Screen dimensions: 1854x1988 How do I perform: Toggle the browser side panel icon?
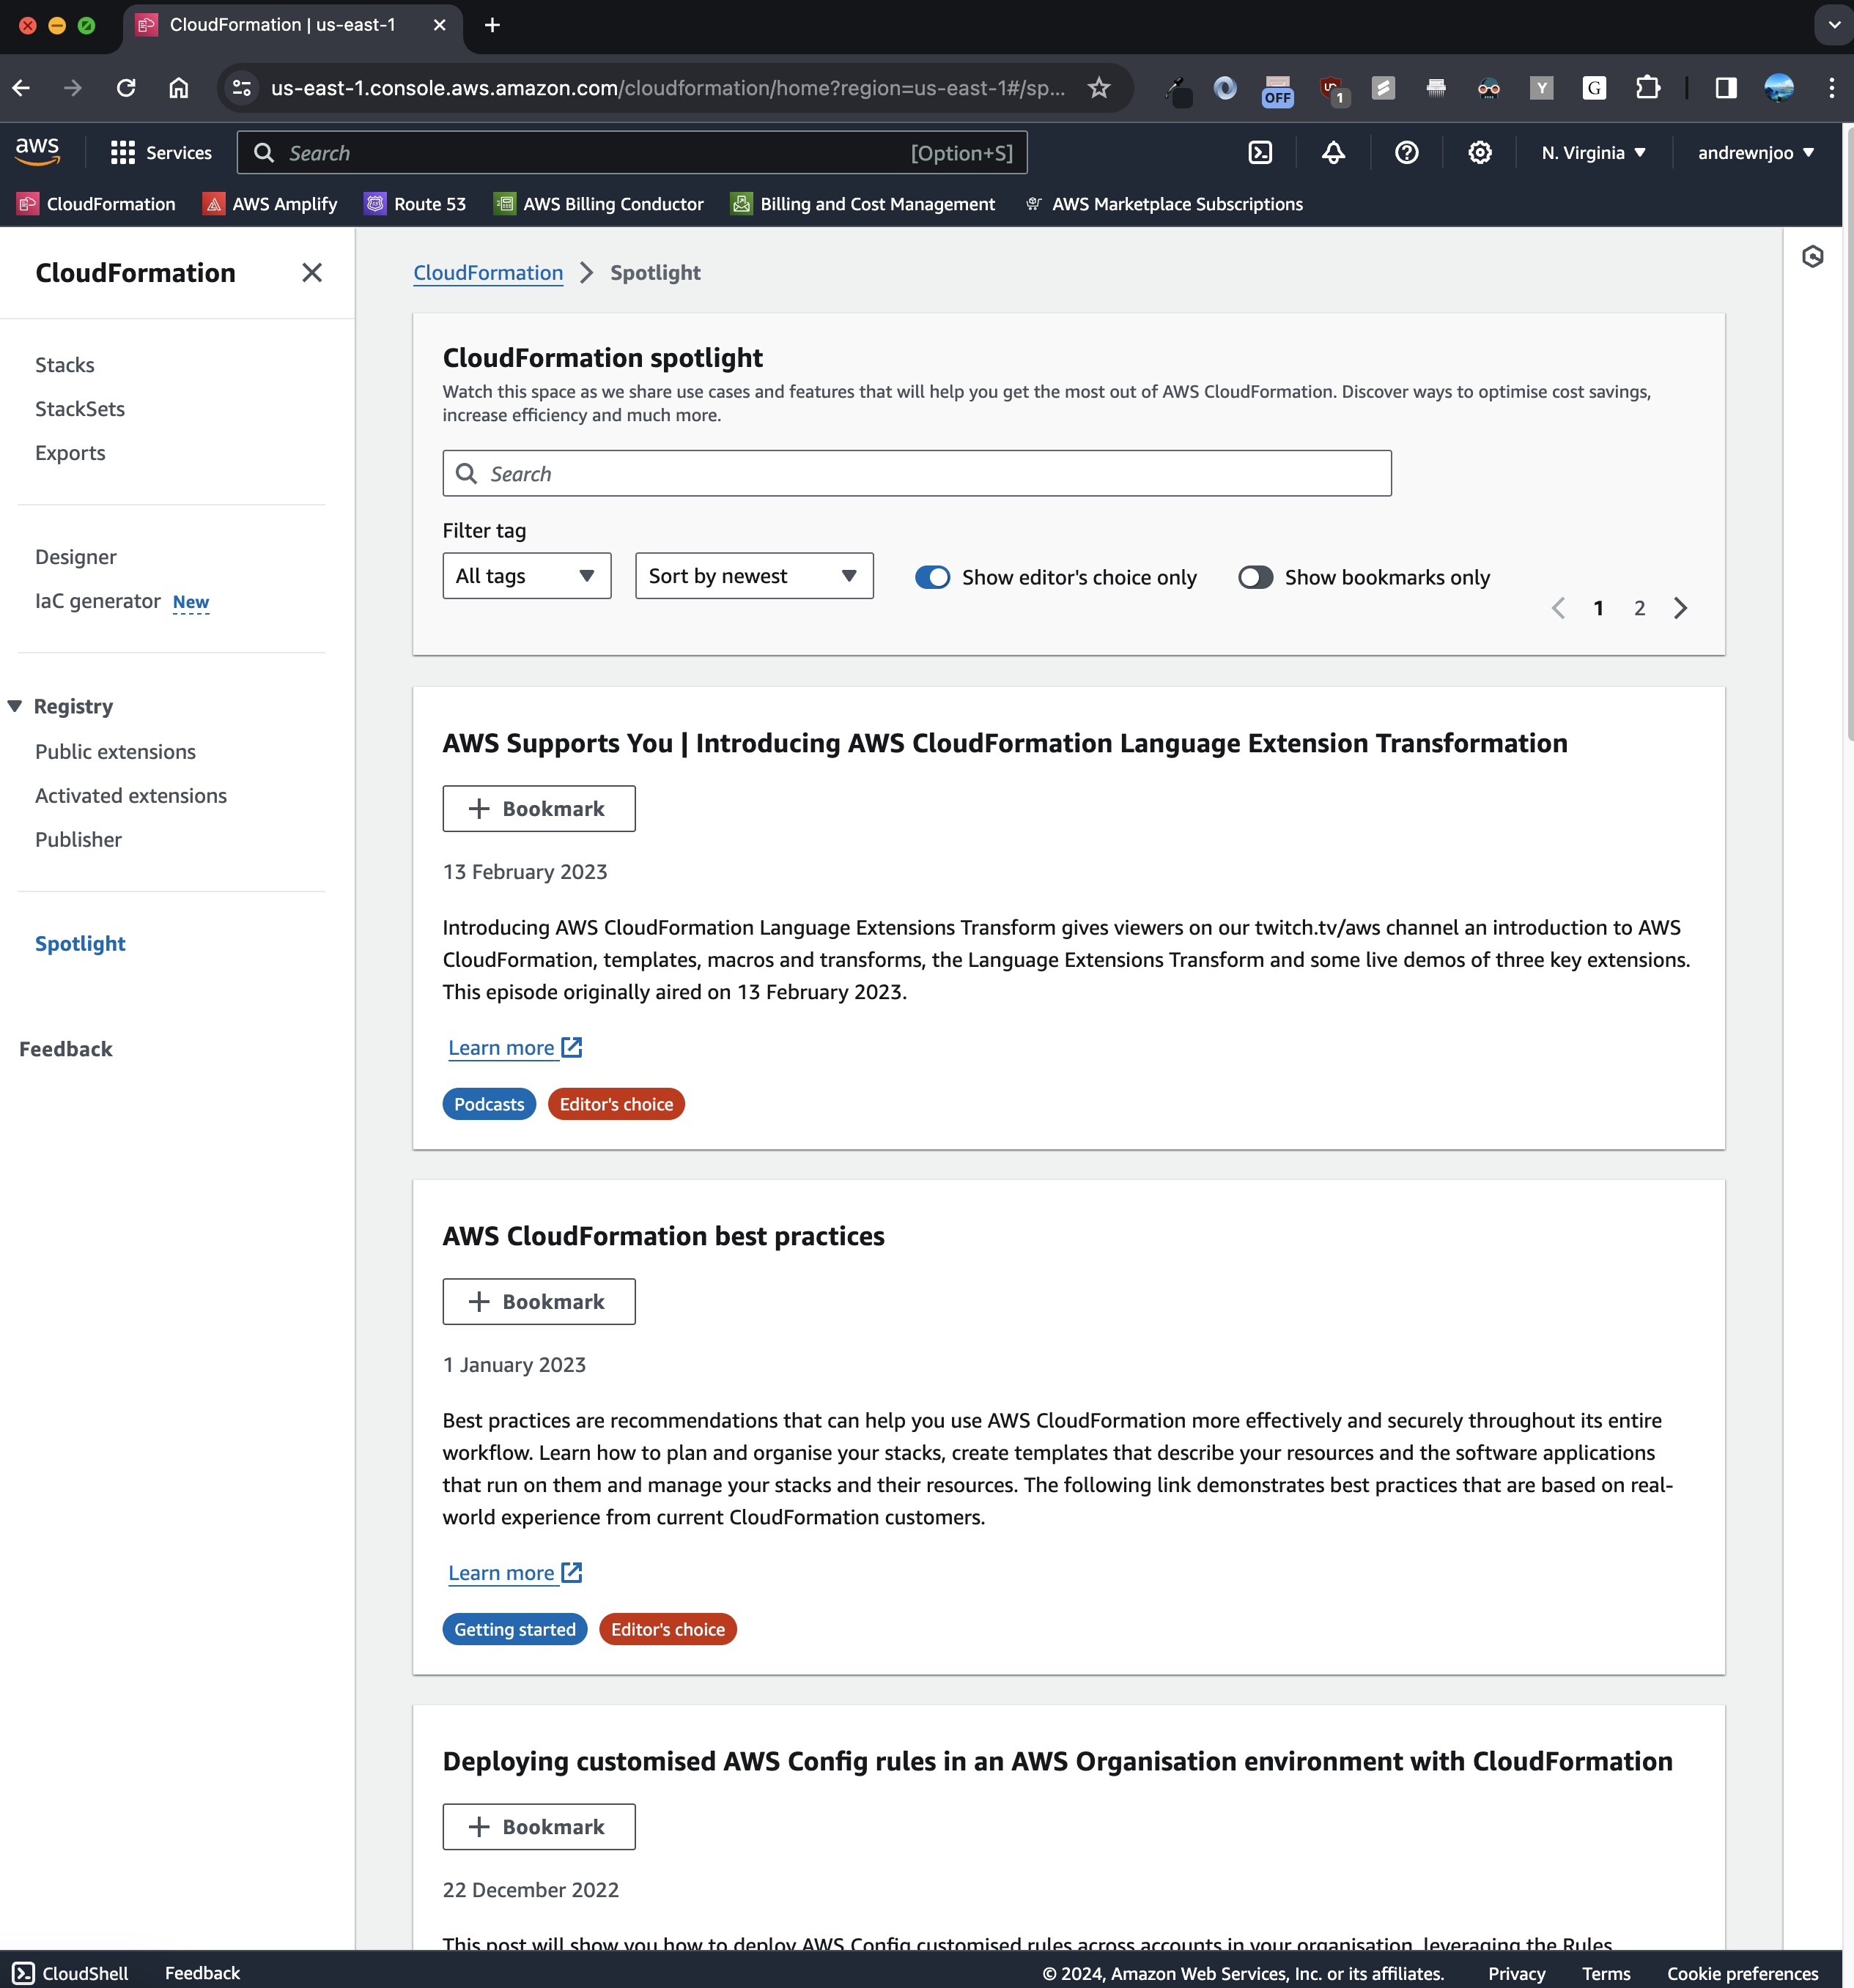[1725, 88]
